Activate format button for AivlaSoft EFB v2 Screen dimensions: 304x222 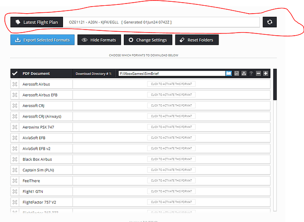click(x=171, y=148)
